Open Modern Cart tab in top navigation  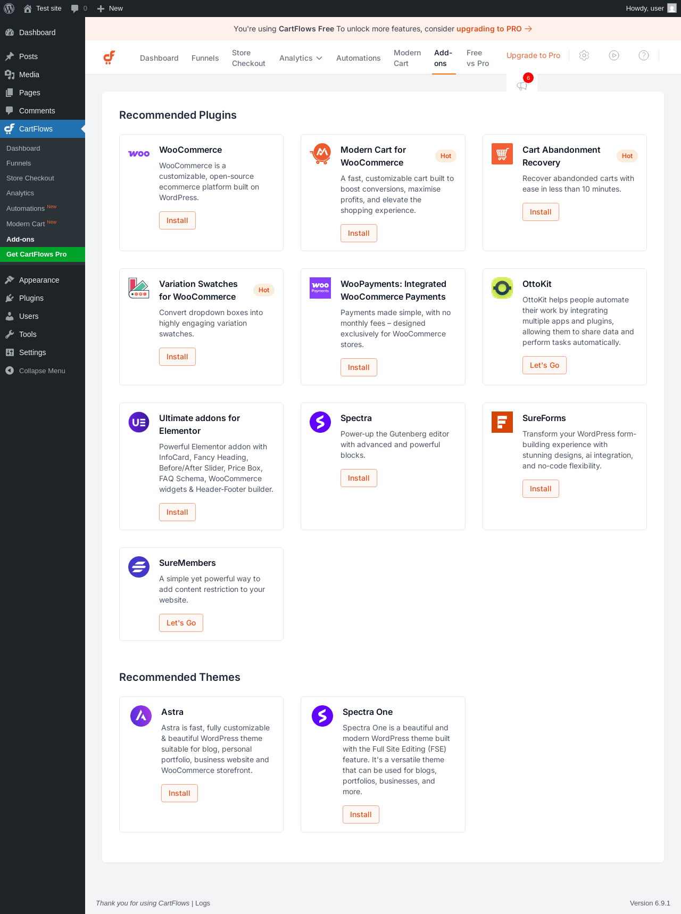407,58
